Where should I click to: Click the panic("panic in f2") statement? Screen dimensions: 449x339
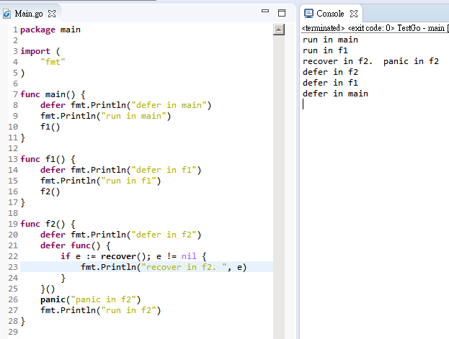[x=90, y=299]
